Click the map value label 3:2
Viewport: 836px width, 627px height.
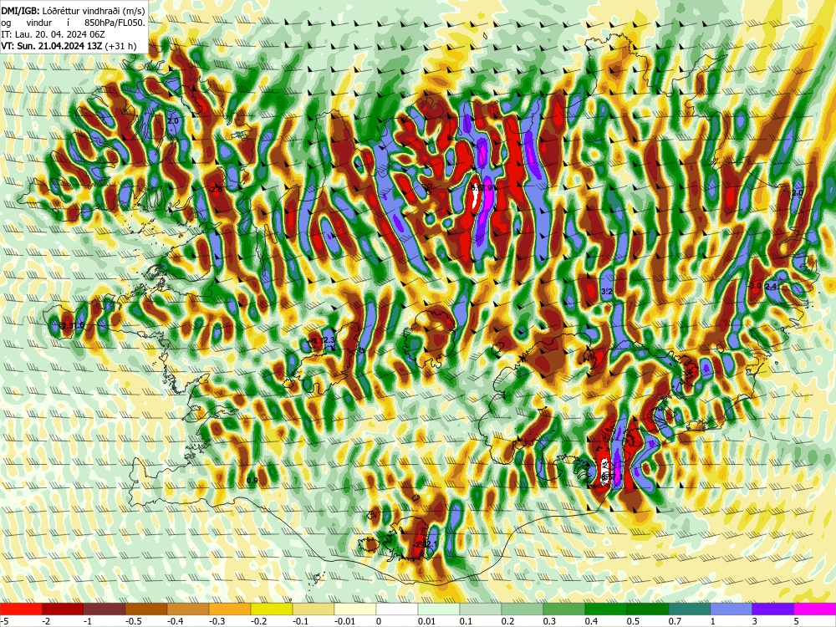(x=607, y=292)
